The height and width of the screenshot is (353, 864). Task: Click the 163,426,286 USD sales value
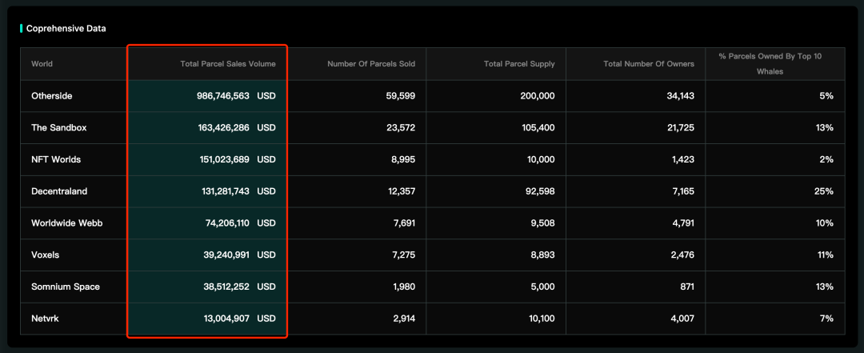coord(237,127)
